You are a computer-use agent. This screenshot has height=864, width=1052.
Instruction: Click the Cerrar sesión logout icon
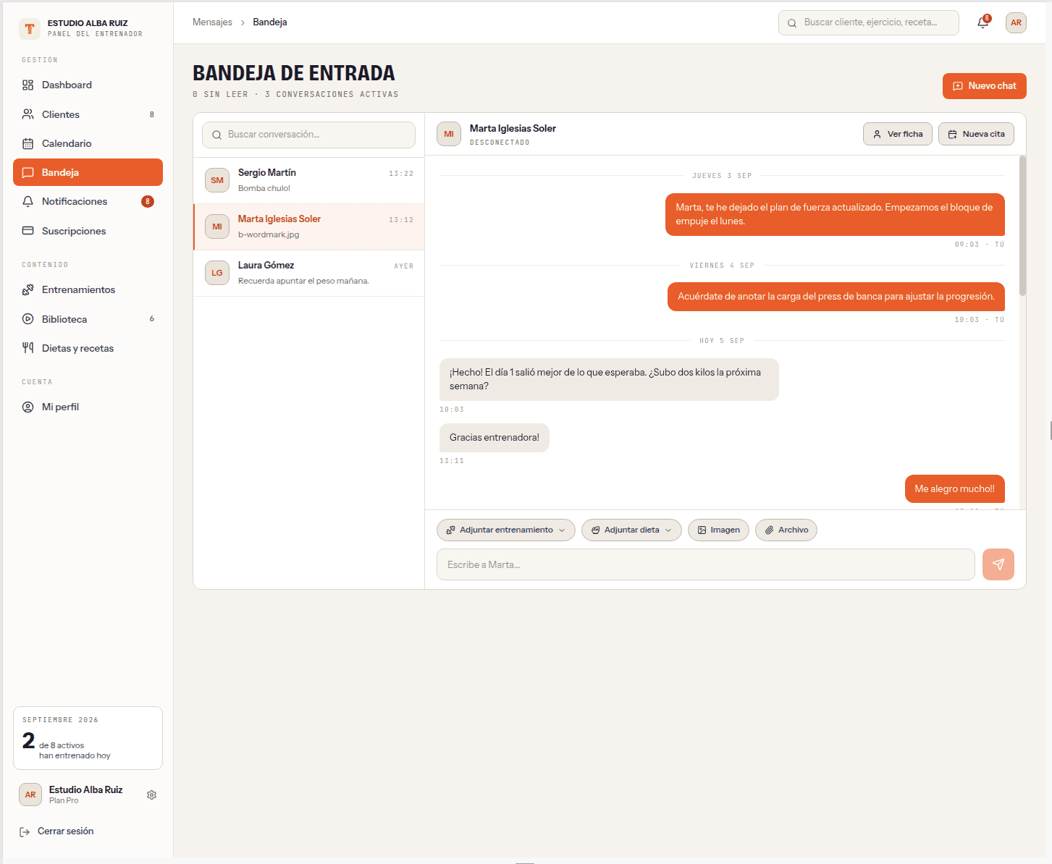(x=25, y=831)
